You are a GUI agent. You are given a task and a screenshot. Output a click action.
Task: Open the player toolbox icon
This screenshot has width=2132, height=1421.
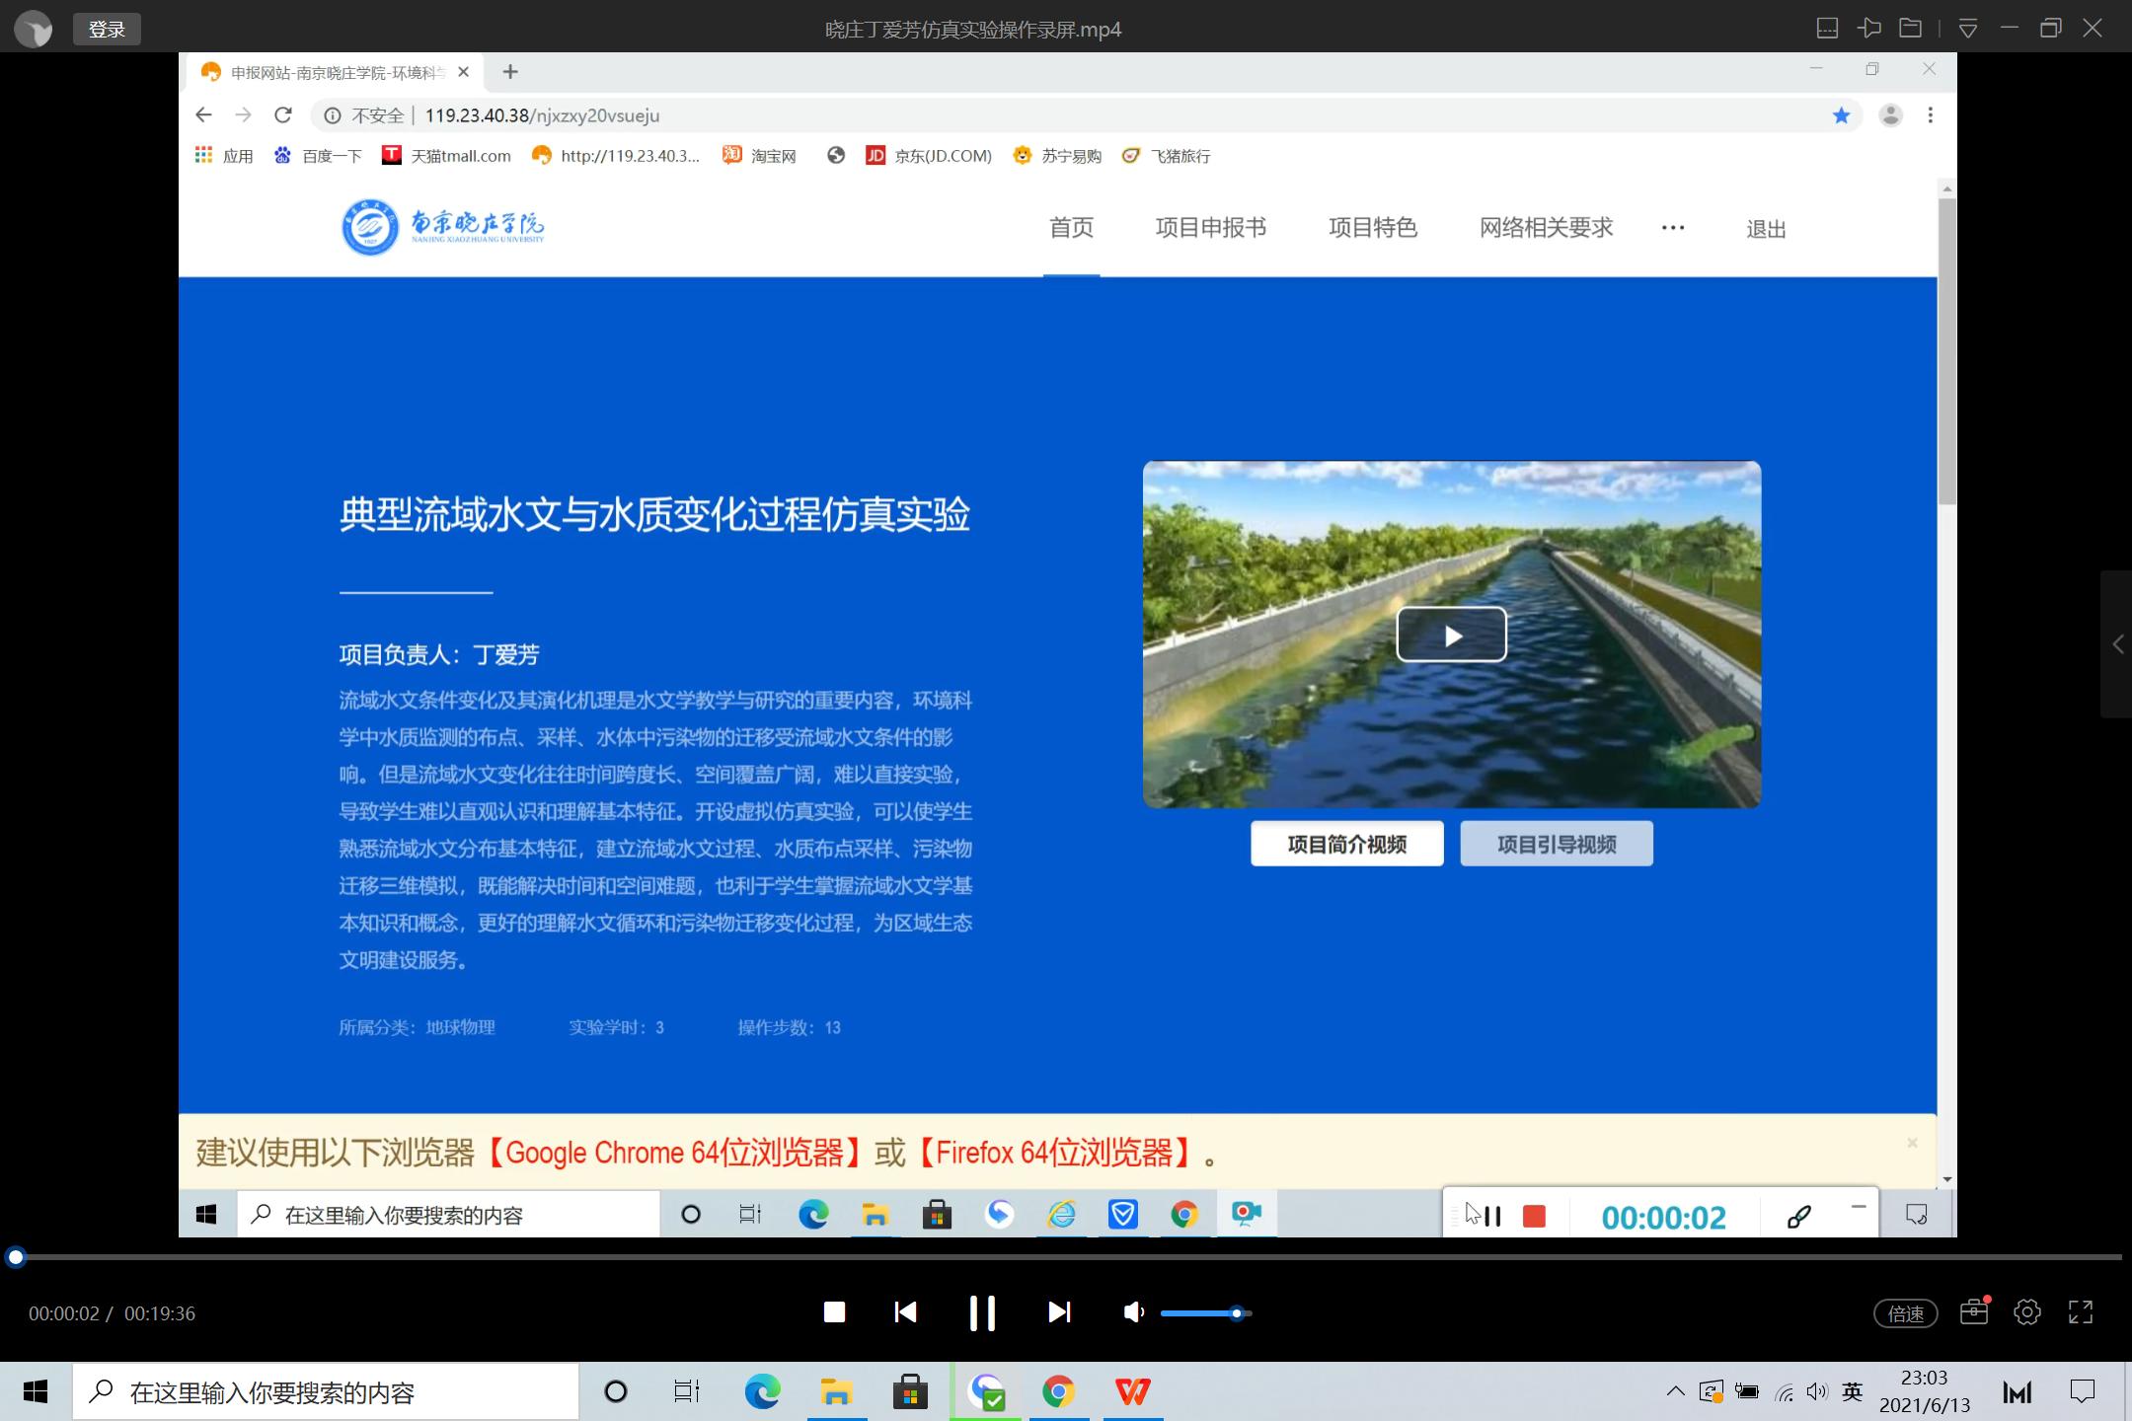point(1974,1312)
